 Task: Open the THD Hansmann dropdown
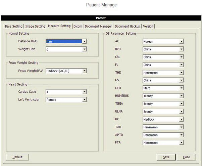pos(181,73)
